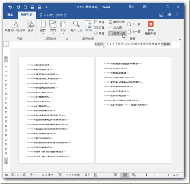Switch to Web Layout view icon
The height and width of the screenshot is (184, 190).
coord(134,175)
